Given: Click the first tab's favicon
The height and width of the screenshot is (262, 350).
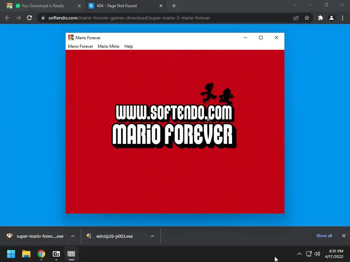Looking at the screenshot, I should tap(9, 6).
